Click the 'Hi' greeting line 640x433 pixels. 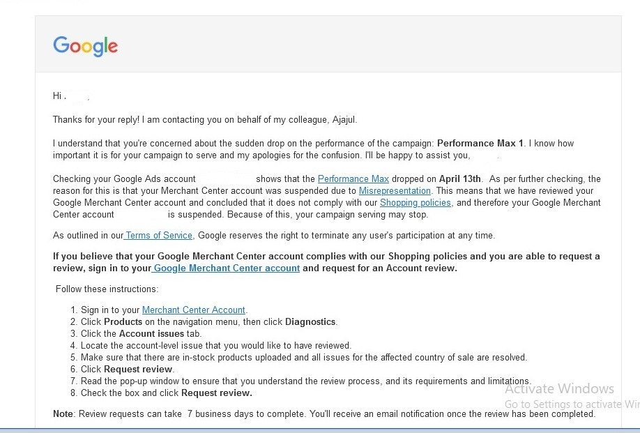point(59,96)
